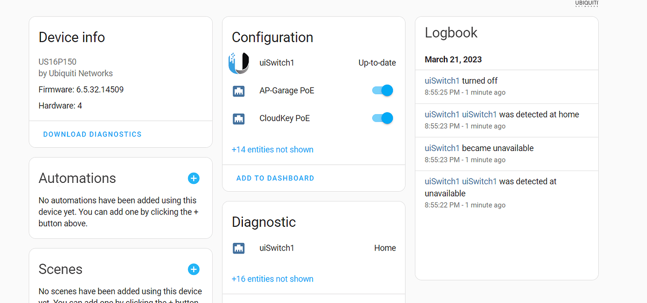Image resolution: width=647 pixels, height=303 pixels.
Task: Add a new automation with the plus icon
Action: coord(194,178)
